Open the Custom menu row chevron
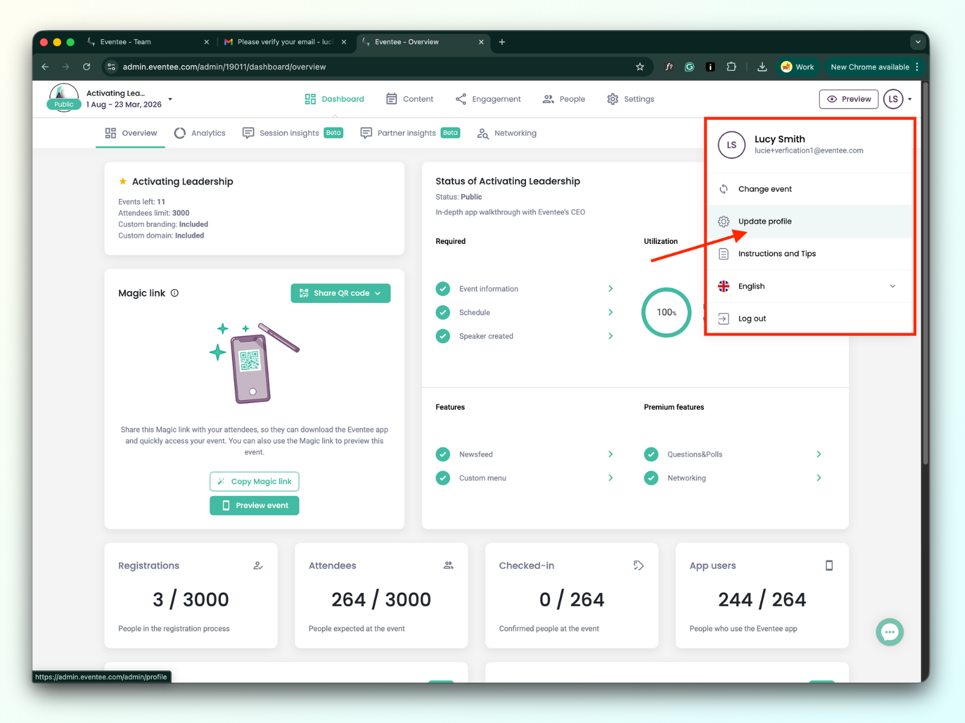Image resolution: width=965 pixels, height=723 pixels. click(610, 478)
